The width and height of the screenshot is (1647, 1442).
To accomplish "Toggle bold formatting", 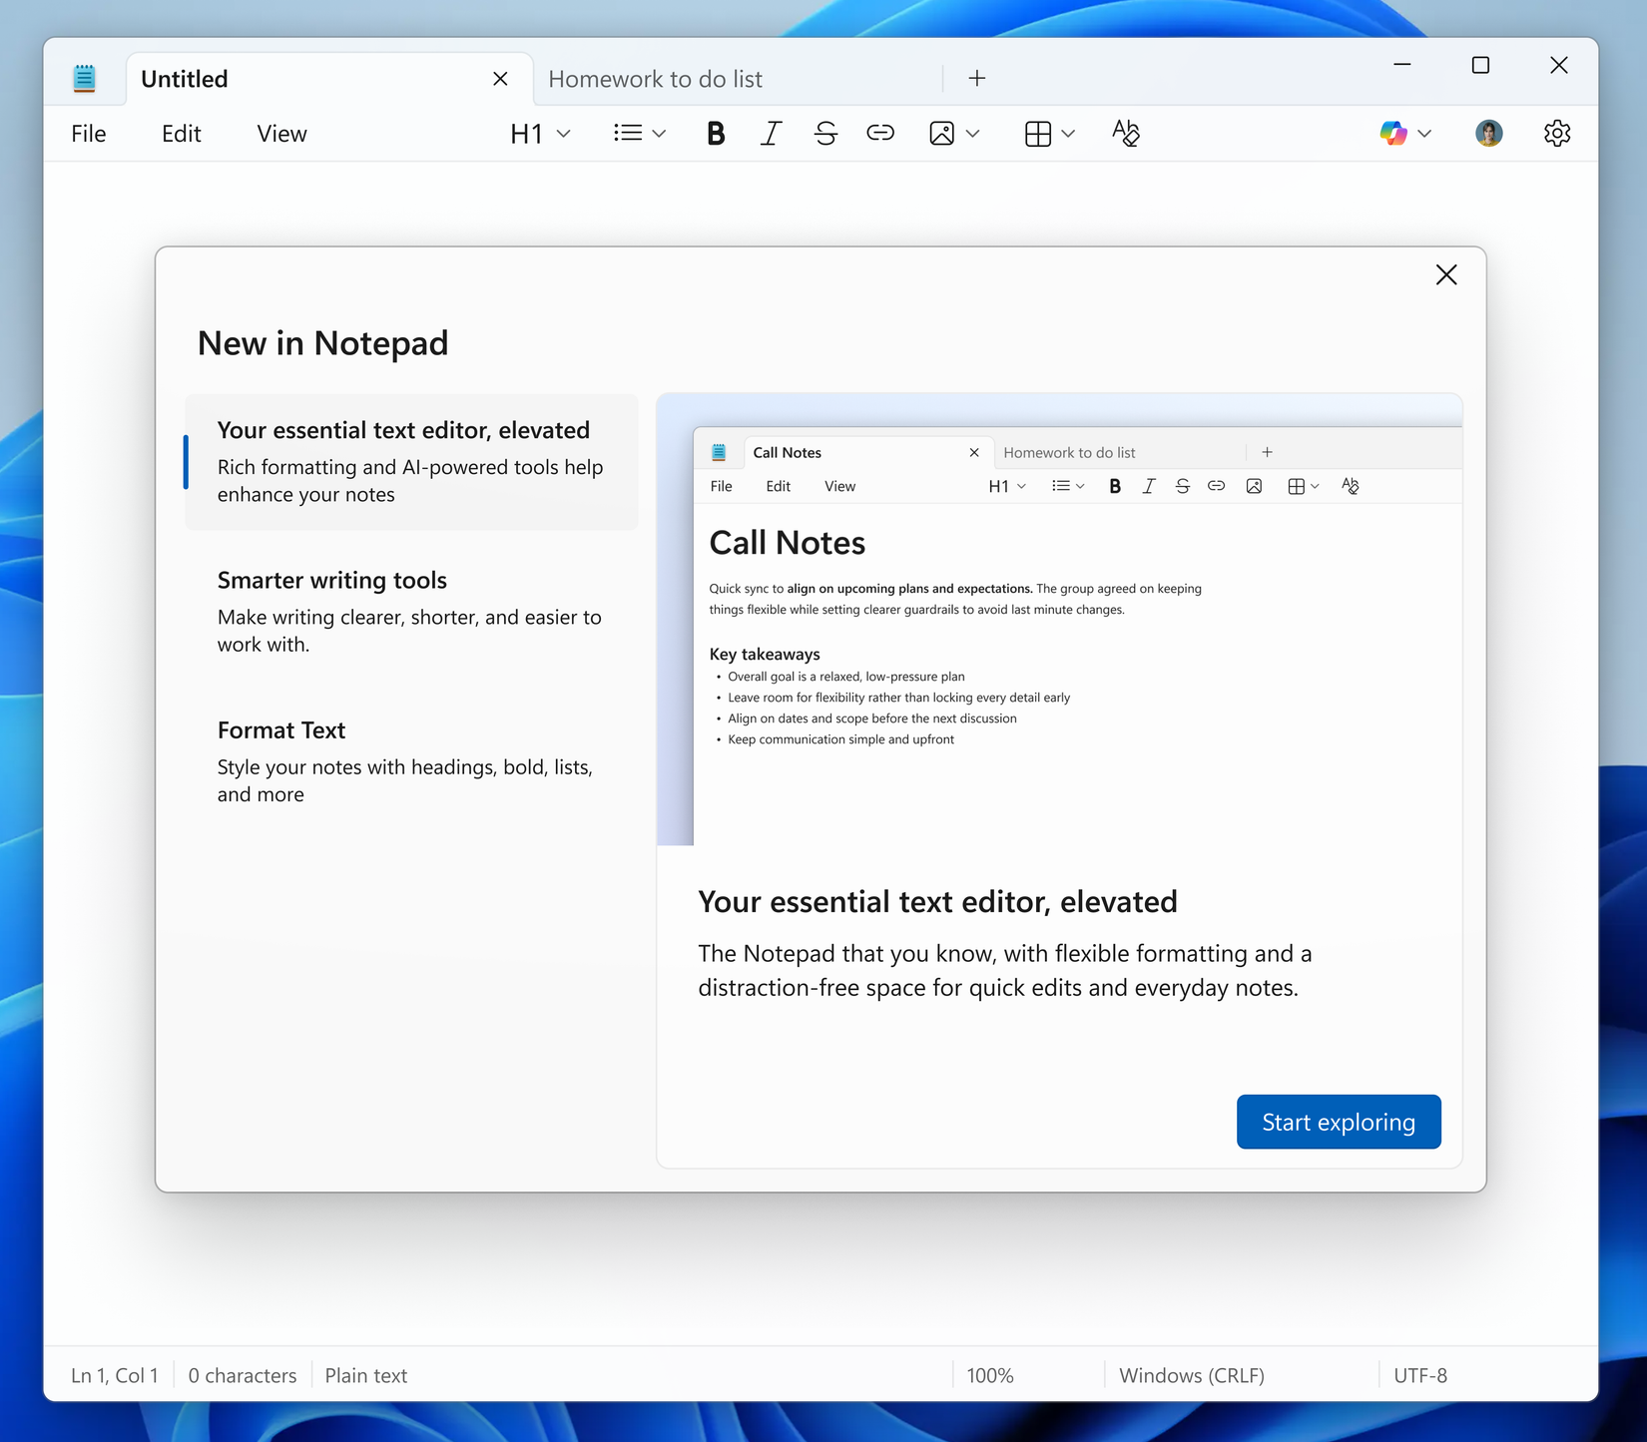I will tap(715, 133).
